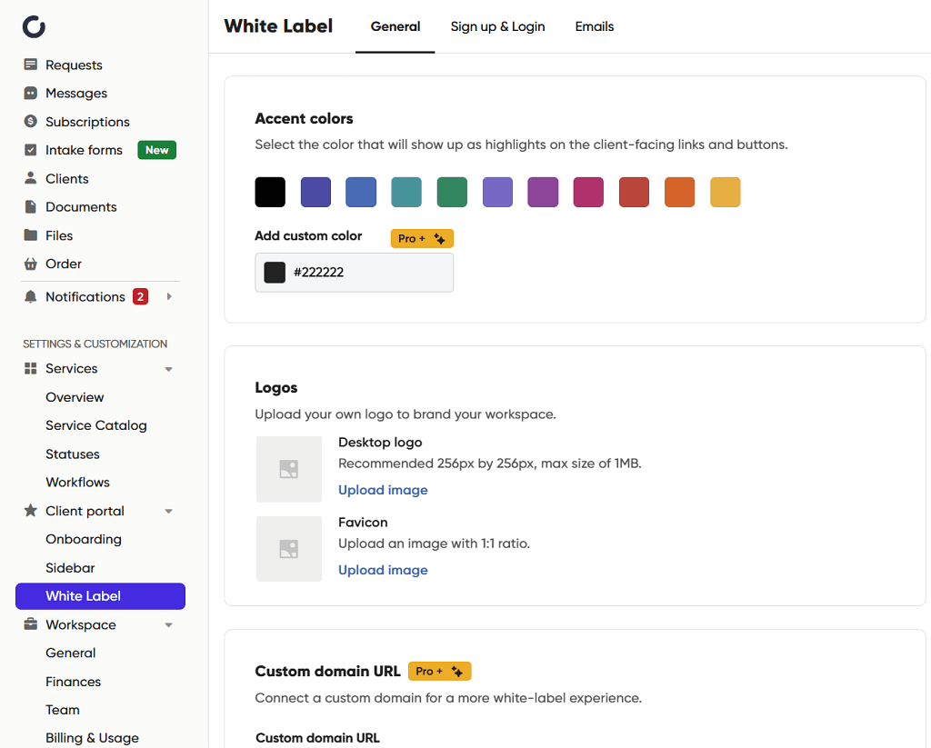
Task: Click the Pro + badge beside Add custom color
Action: (422, 238)
